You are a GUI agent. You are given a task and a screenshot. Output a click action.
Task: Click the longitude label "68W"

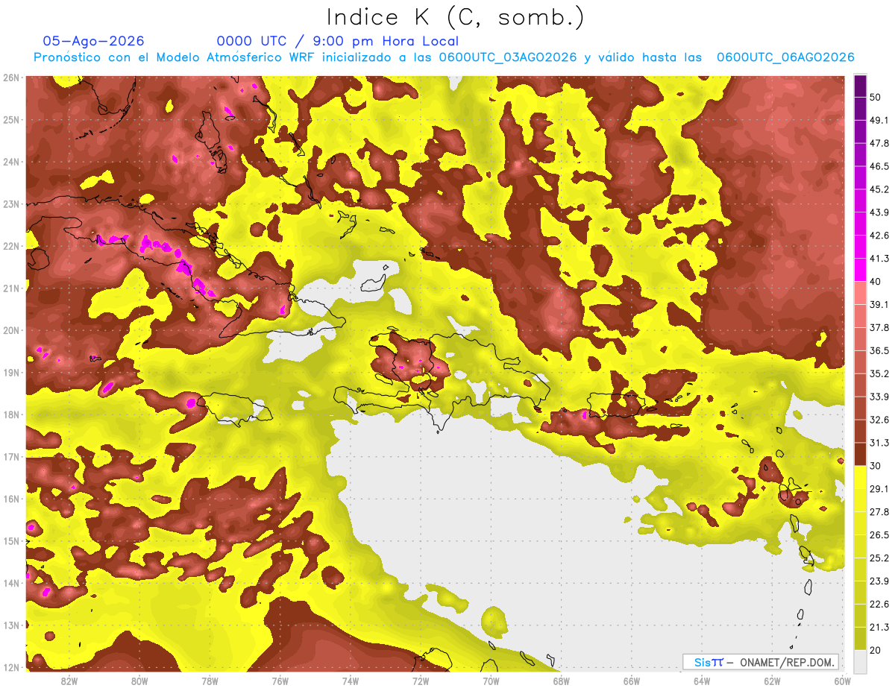[x=561, y=681]
